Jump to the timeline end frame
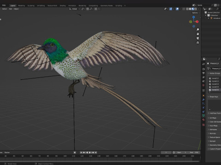The width and height of the screenshot is (221, 165). click(96, 153)
